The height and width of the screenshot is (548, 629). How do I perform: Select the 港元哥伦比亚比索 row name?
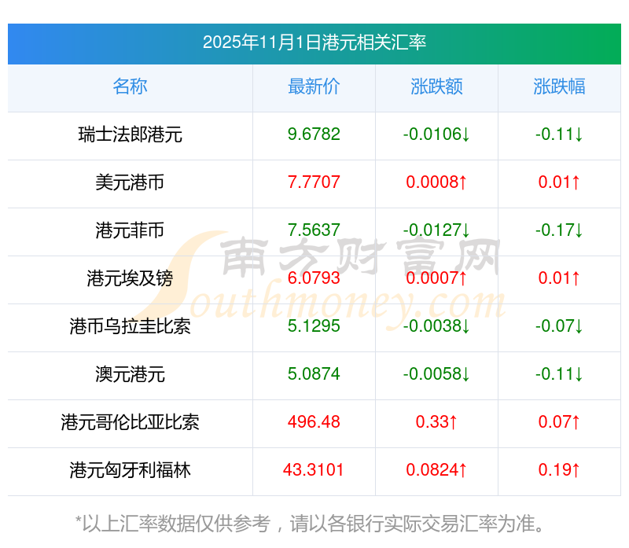tap(130, 422)
